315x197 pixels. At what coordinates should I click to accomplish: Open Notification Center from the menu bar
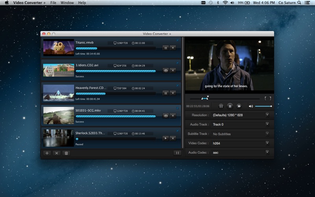click(307, 3)
